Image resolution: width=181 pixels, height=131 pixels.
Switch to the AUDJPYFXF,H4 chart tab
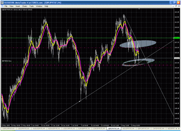click(128, 128)
